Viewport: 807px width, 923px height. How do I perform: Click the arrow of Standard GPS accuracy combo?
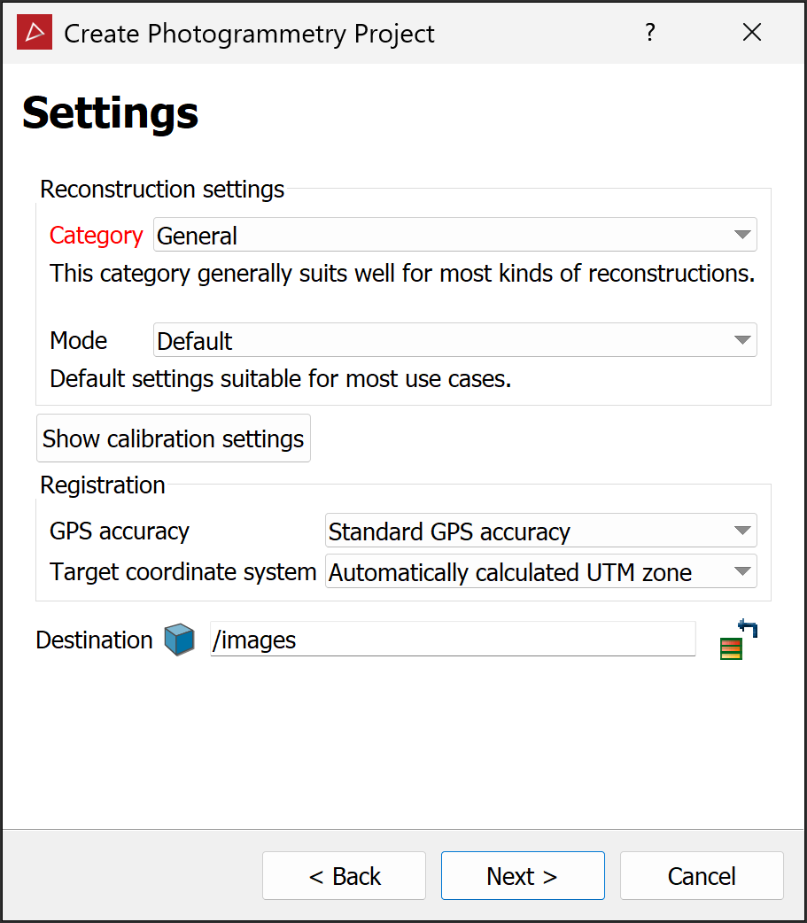pyautogui.click(x=742, y=531)
